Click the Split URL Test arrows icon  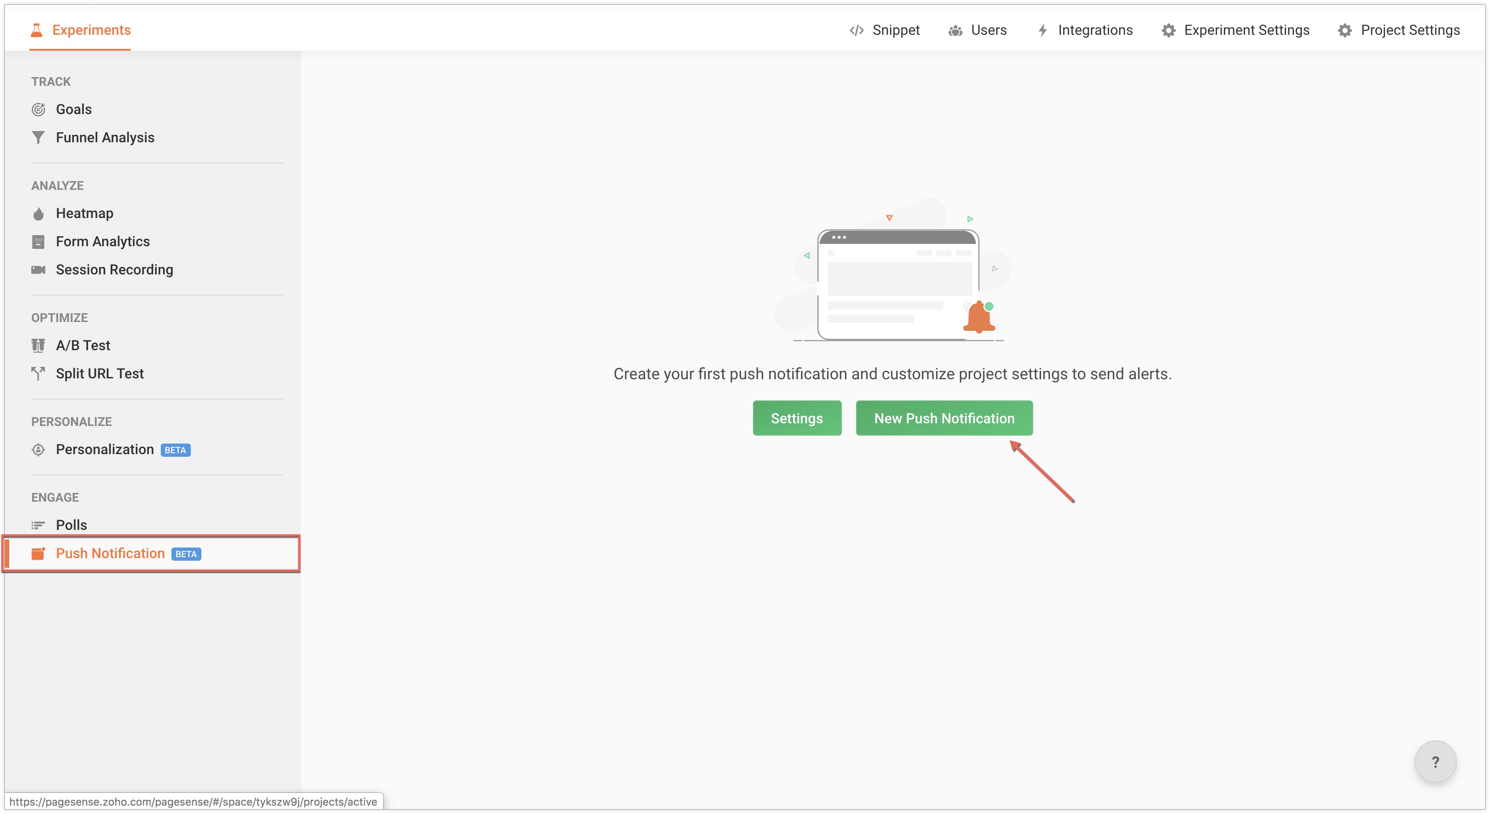pyautogui.click(x=38, y=374)
